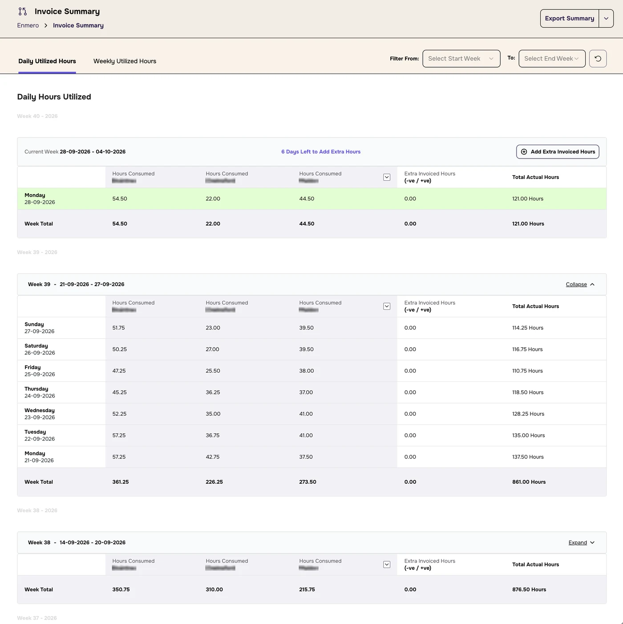Click the Week 37 - 2026 label
The height and width of the screenshot is (624, 623).
pyautogui.click(x=37, y=618)
